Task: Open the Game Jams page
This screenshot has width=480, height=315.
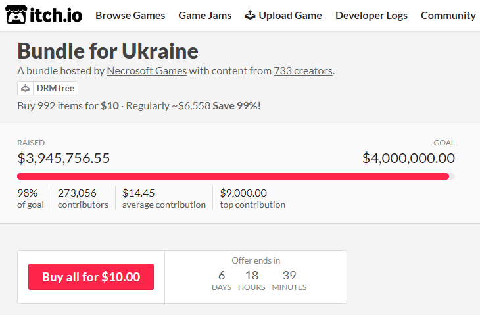Action: tap(204, 16)
